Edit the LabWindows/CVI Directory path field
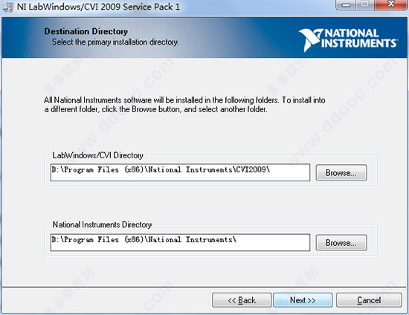Screen dimensions: 409x315 (x=180, y=172)
